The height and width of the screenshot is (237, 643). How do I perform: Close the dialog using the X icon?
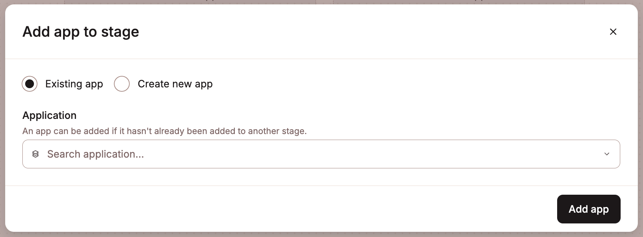click(x=613, y=32)
